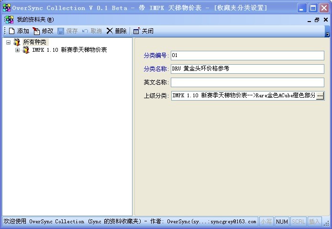Click the 添加 (Add) new-page icon

pyautogui.click(x=11, y=31)
